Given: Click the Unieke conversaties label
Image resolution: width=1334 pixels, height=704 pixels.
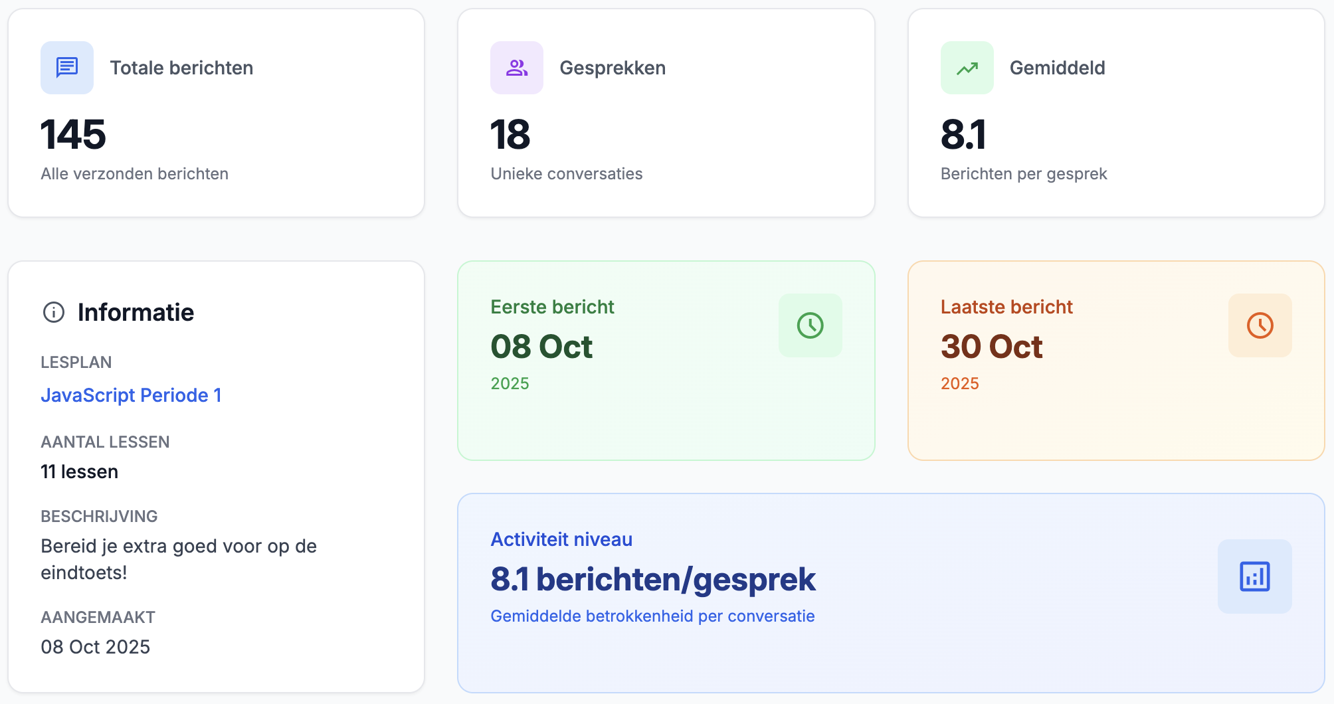Looking at the screenshot, I should [566, 174].
